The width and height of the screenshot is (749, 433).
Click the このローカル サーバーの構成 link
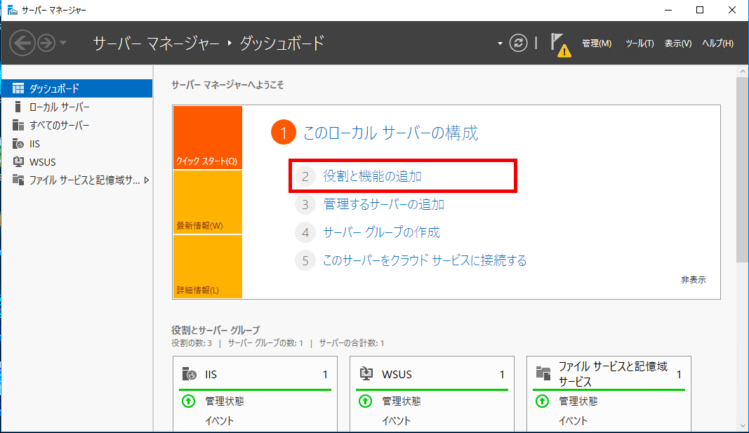coord(390,133)
